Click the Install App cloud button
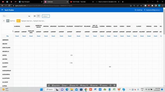Screen dimensions: 165x92 pyautogui.click(x=138, y=10)
